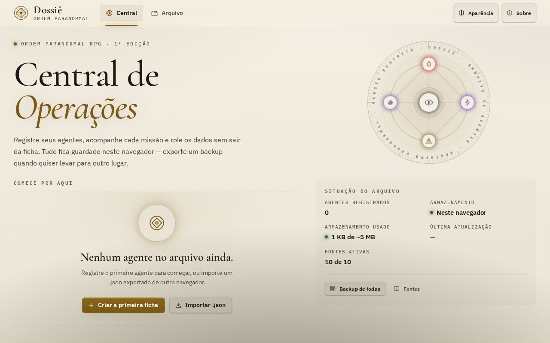
Task: Select the golden triangle sigil
Action: pyautogui.click(x=429, y=141)
